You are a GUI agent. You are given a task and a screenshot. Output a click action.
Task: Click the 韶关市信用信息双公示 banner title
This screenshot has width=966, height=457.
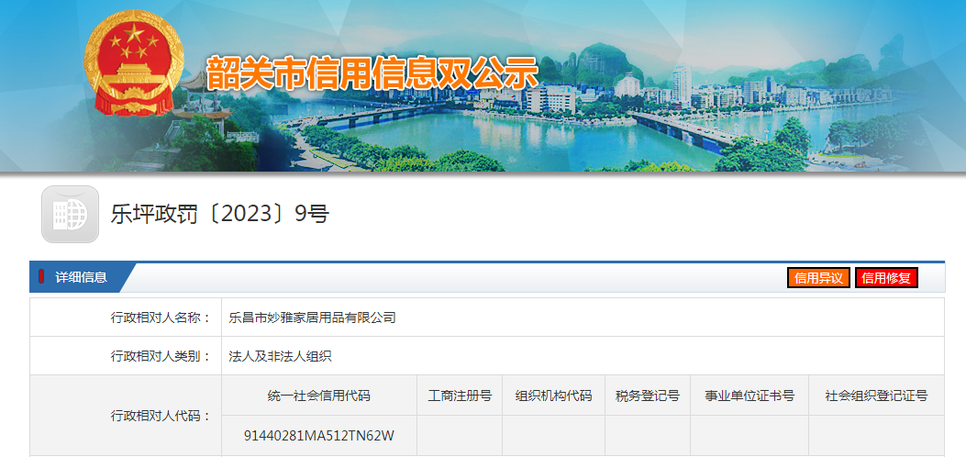point(372,75)
